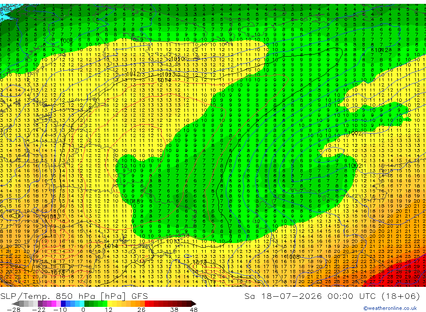Click the dark green swatch at 0
Image resolution: width=426 pixels, height=312 pixels.
[x=86, y=304]
